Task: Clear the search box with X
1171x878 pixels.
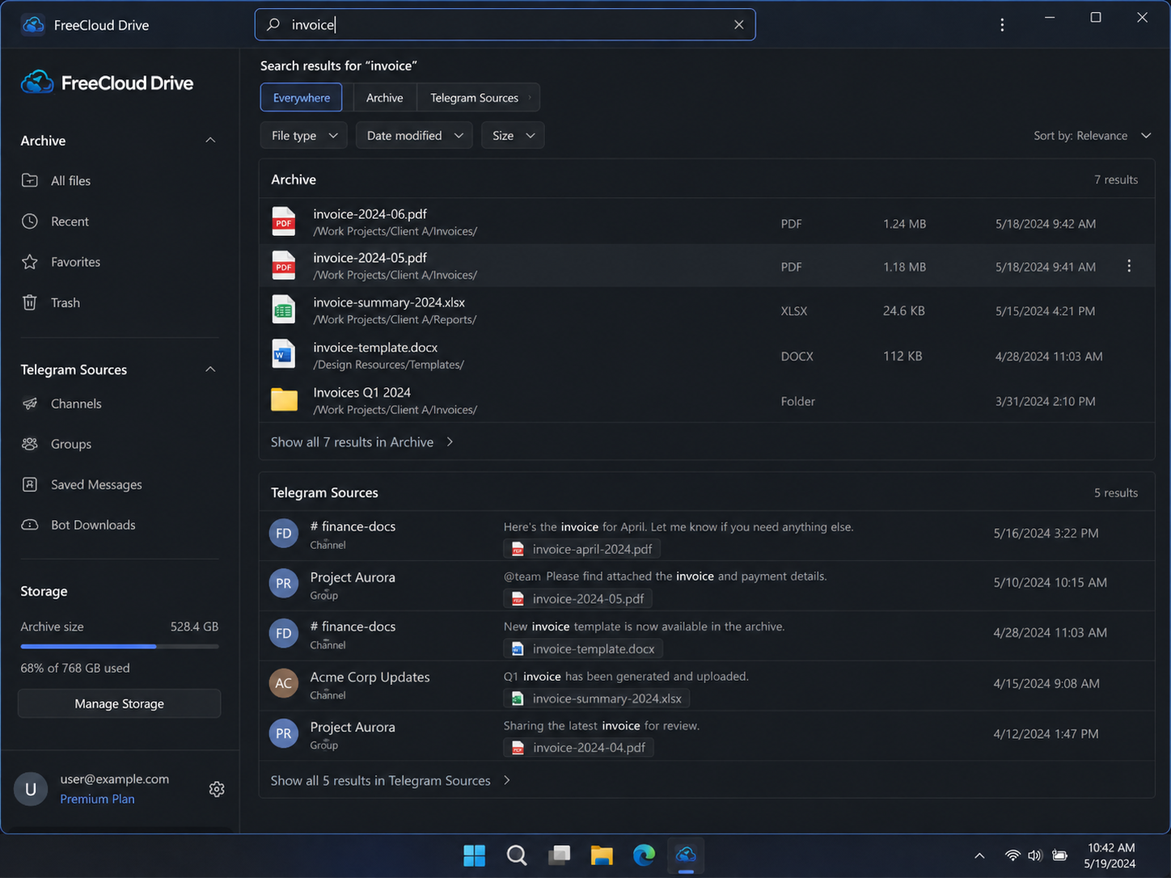Action: [x=738, y=24]
